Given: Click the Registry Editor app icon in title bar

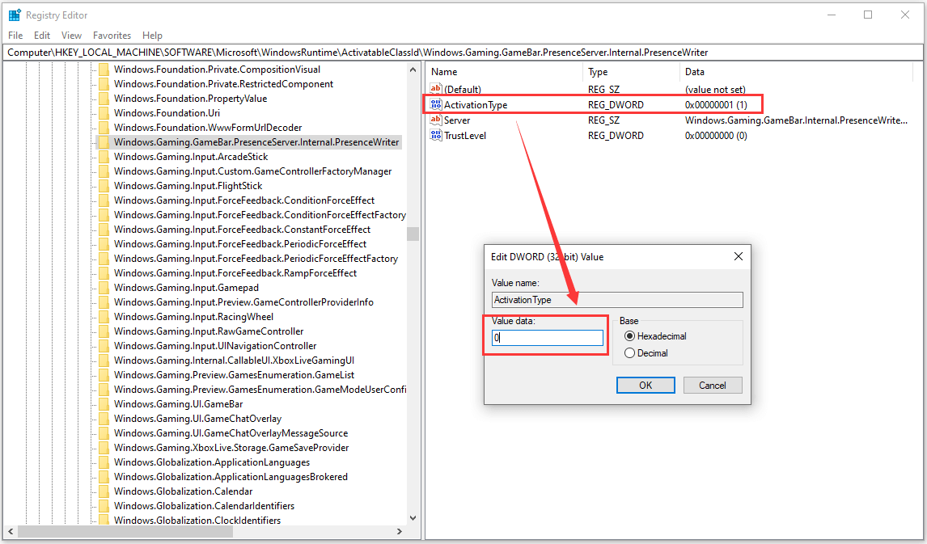Looking at the screenshot, I should click(x=14, y=15).
